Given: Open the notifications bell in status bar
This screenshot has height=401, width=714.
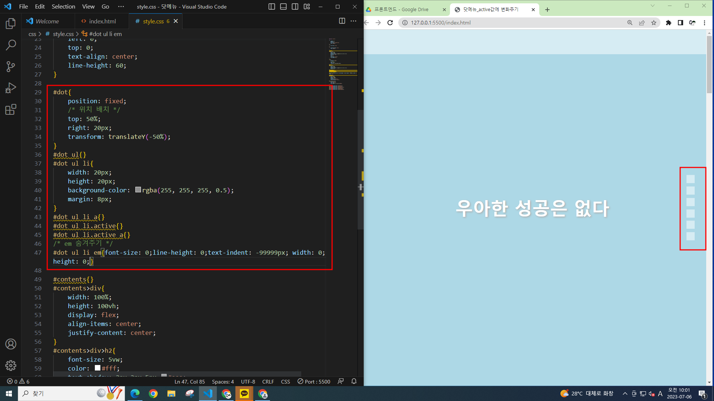Looking at the screenshot, I should click(x=354, y=381).
